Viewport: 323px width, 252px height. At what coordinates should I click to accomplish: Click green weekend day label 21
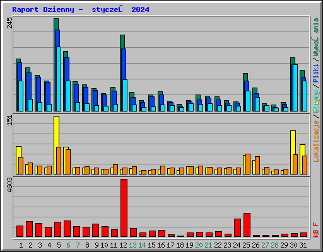click(x=208, y=245)
